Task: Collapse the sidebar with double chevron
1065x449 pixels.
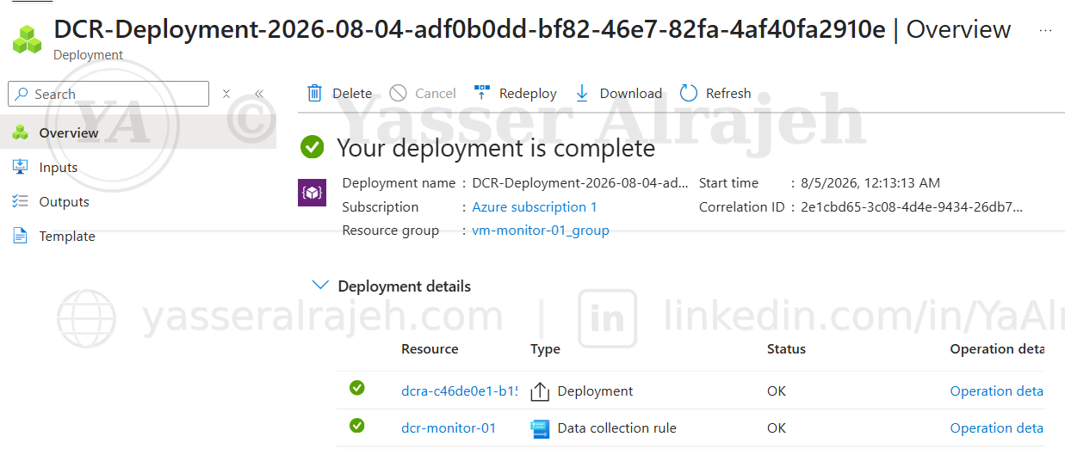Action: pyautogui.click(x=259, y=94)
